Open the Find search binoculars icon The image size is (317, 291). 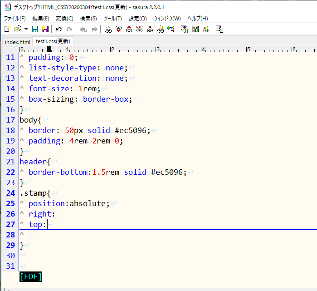(x=108, y=29)
